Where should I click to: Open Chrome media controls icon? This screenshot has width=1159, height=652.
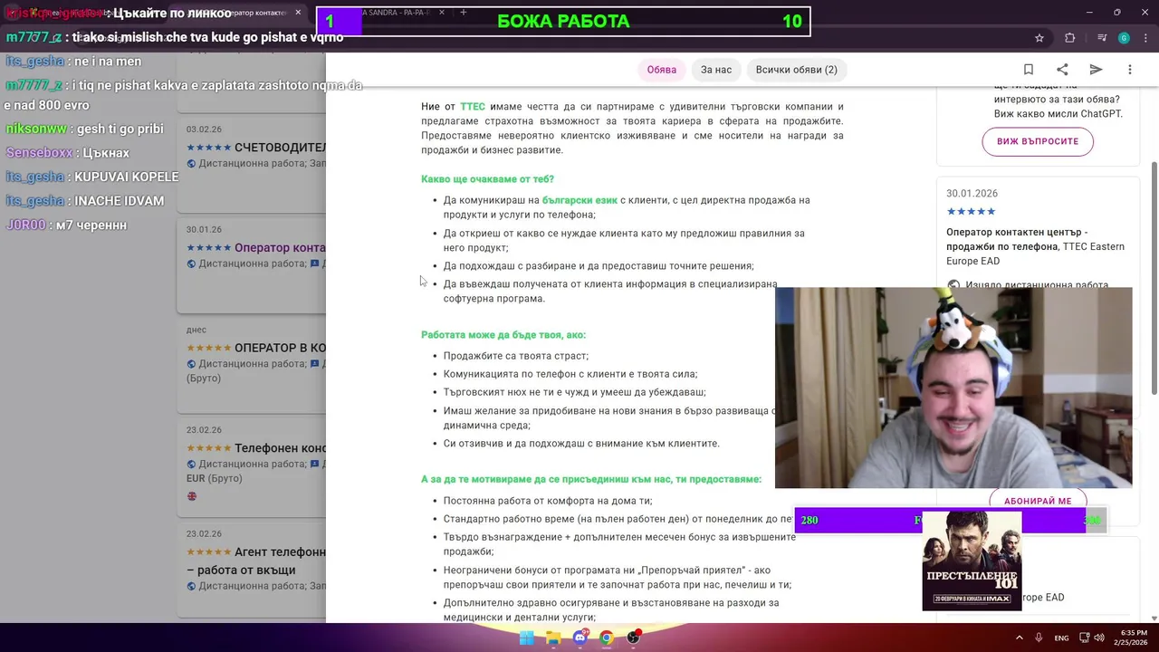coord(1102,38)
